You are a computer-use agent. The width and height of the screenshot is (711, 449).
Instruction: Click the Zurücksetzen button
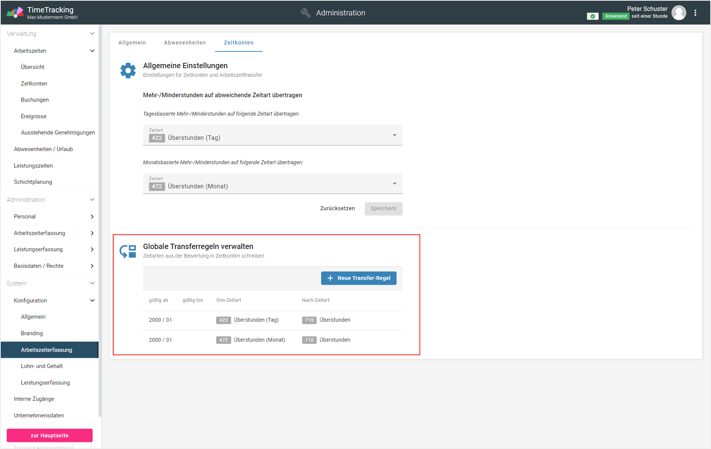[x=337, y=208]
